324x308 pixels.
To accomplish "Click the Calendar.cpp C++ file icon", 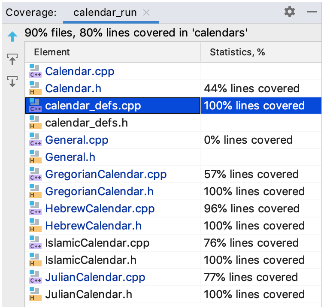I will pyautogui.click(x=35, y=71).
